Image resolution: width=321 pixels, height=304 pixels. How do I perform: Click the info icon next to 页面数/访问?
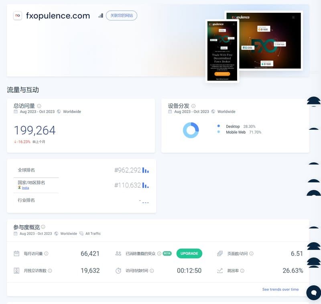pyautogui.click(x=252, y=254)
